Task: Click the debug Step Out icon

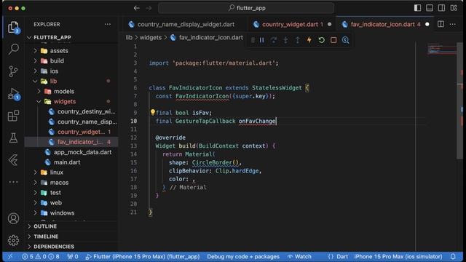Action: click(298, 40)
